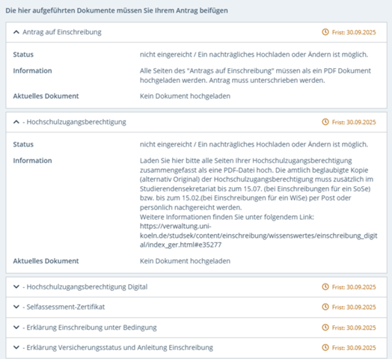This screenshot has width=392, height=359.
Task: Expand the Selfassessment-Zertifikat chevron
Action: coord(16,307)
